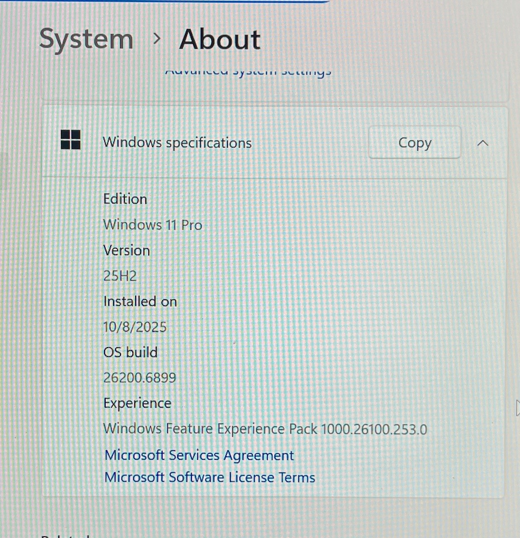
Task: Click the Version label
Action: tap(126, 251)
